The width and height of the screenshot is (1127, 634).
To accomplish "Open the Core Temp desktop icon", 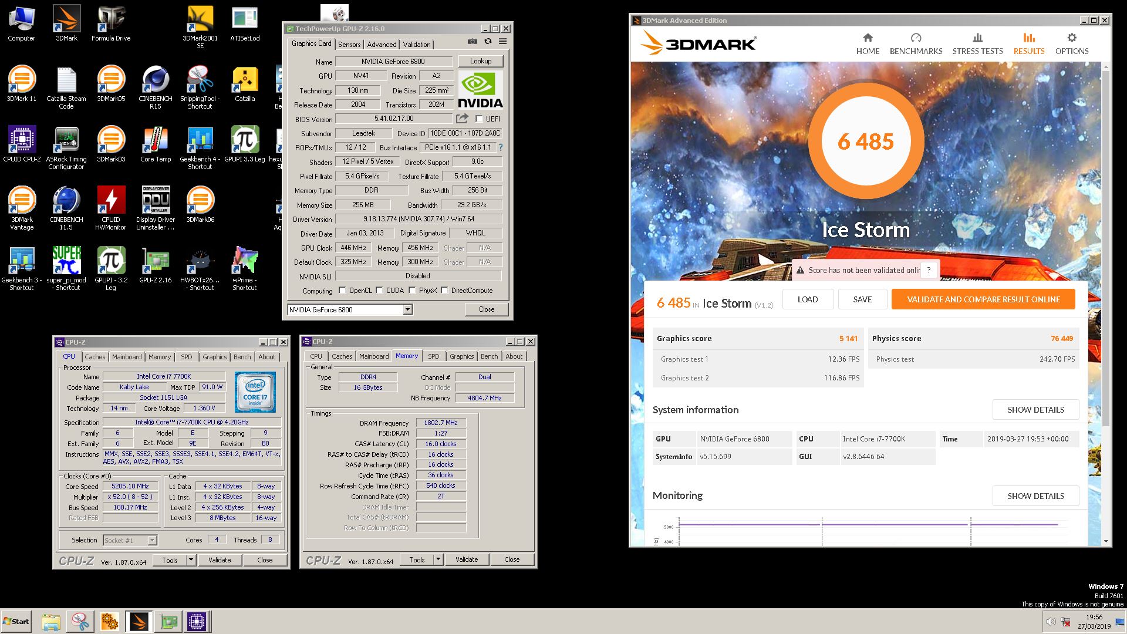I will coord(156,144).
